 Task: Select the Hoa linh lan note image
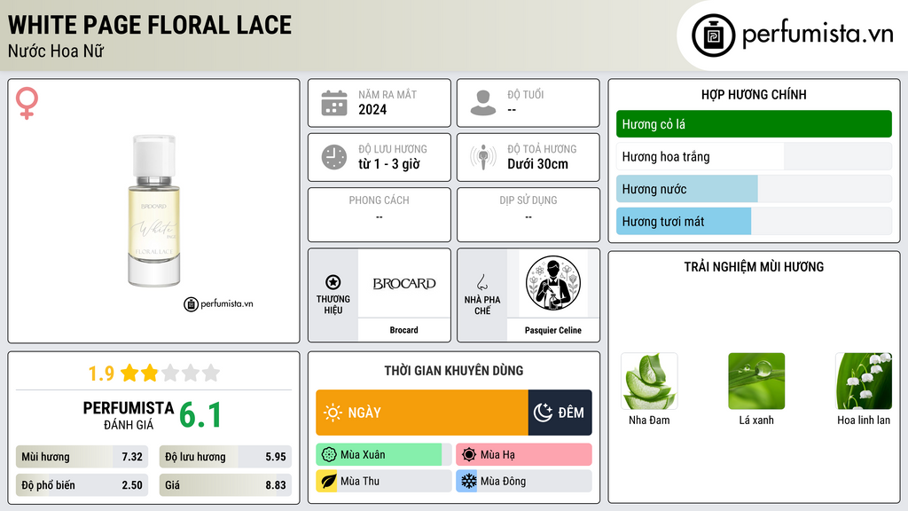click(864, 381)
